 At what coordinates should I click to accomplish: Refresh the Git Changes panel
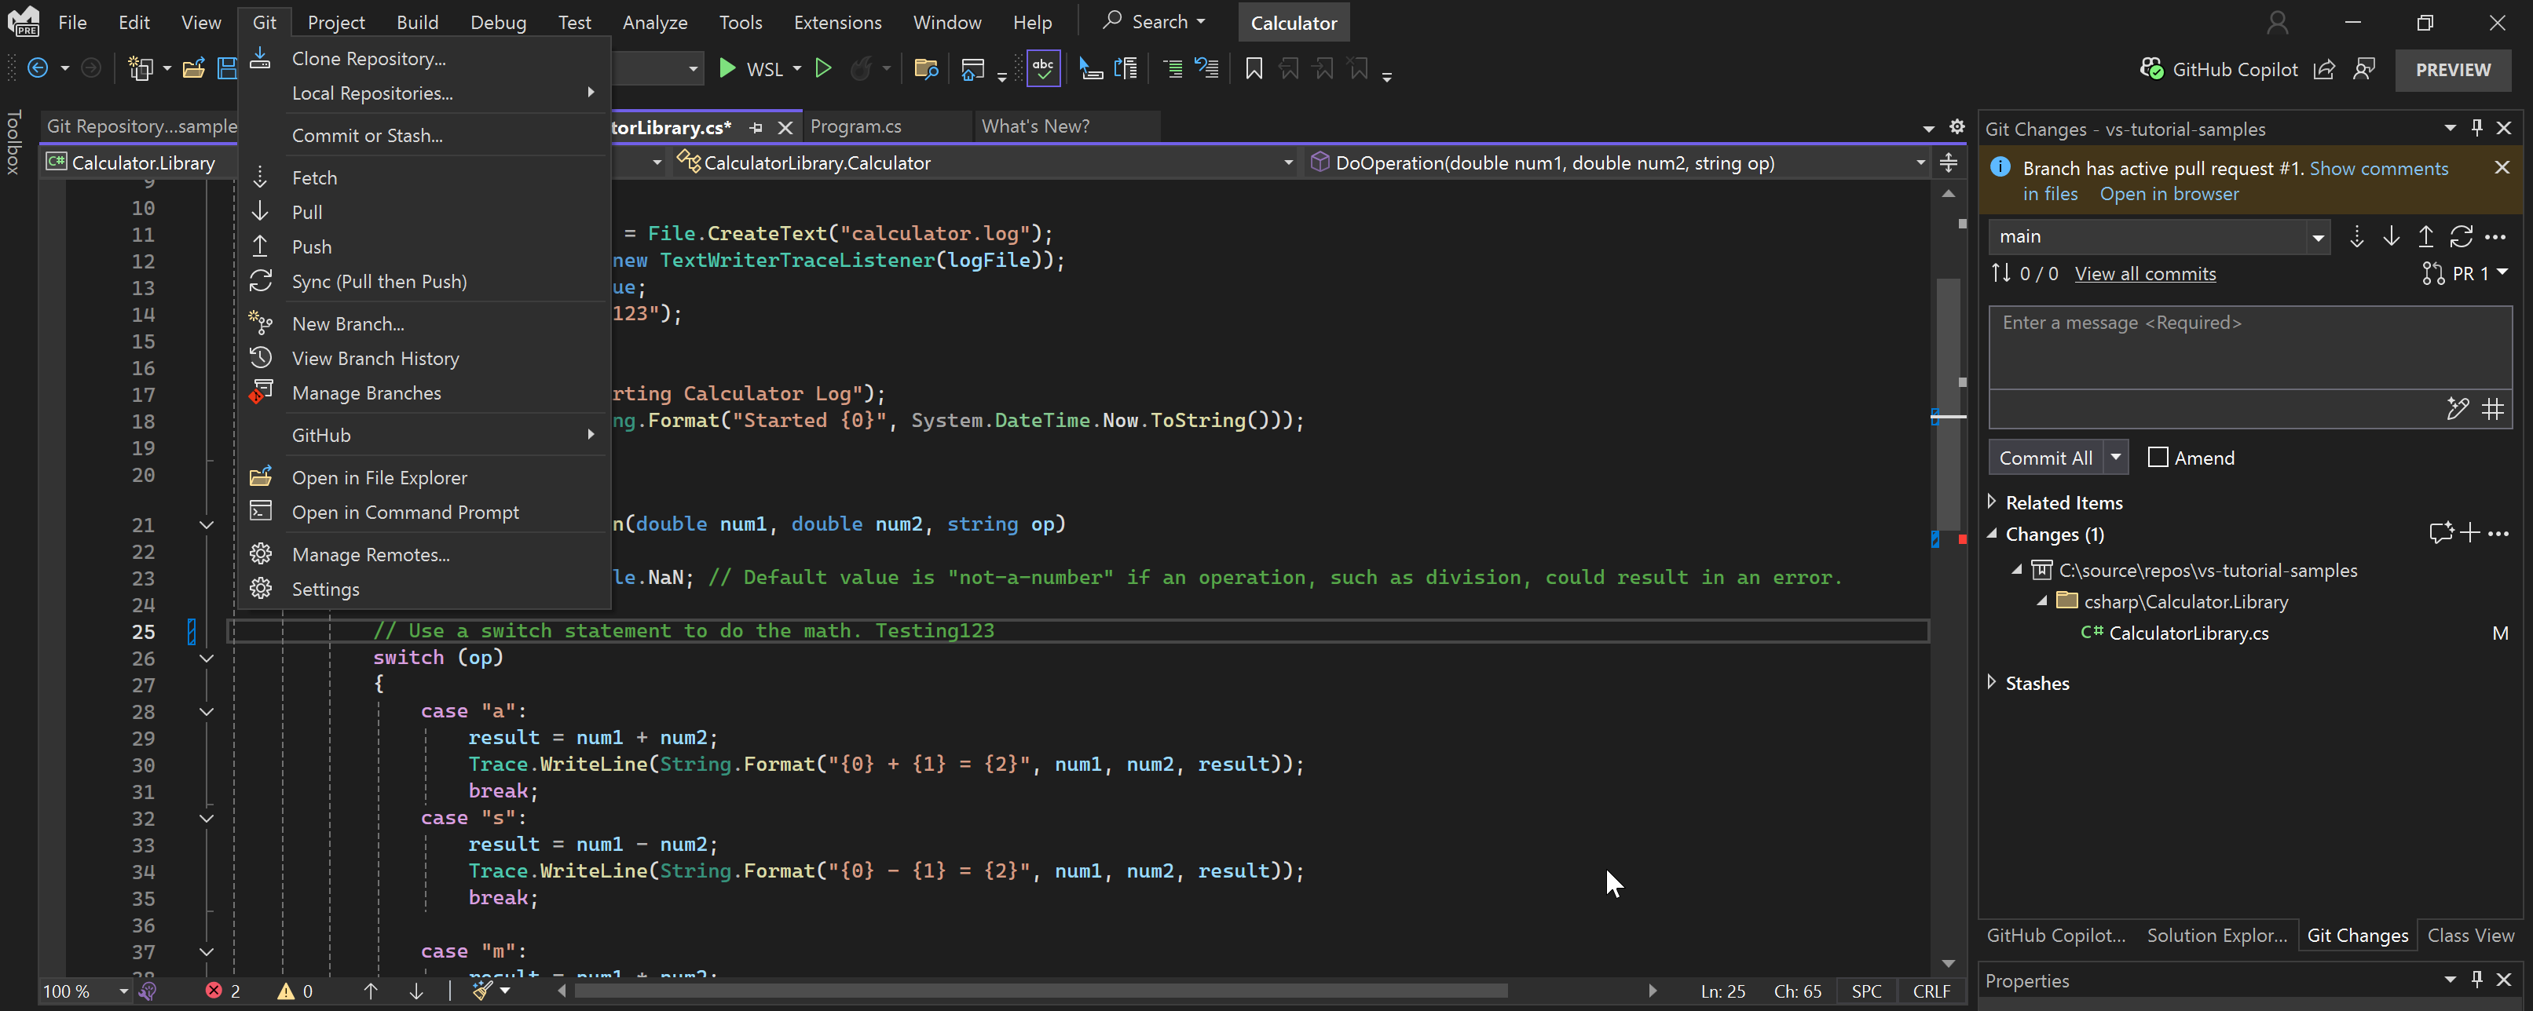coord(2462,235)
